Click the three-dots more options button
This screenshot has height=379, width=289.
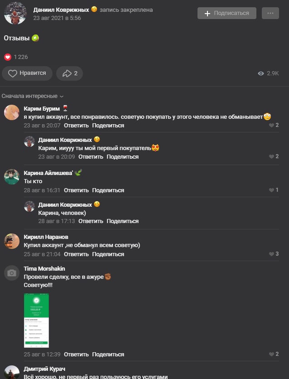(x=270, y=13)
